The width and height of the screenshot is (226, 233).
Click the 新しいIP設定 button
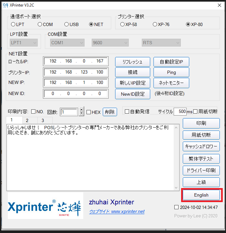coord(133,83)
